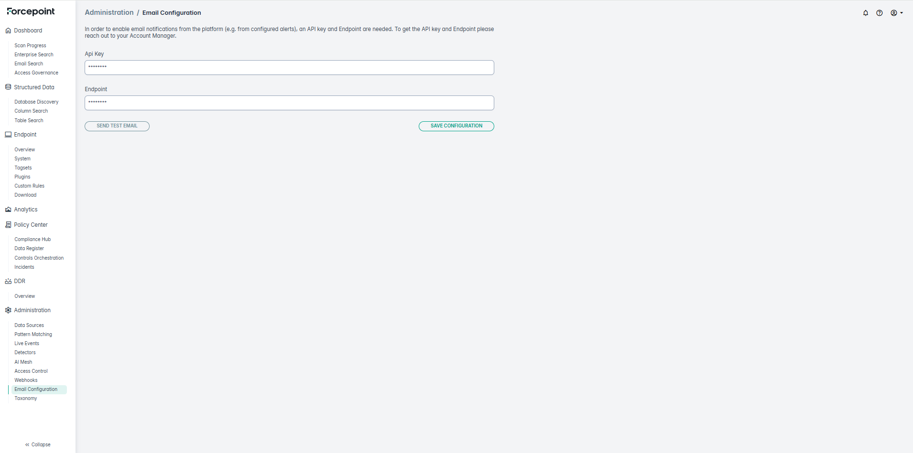
Task: Click the Forcepoint logo
Action: [31, 11]
